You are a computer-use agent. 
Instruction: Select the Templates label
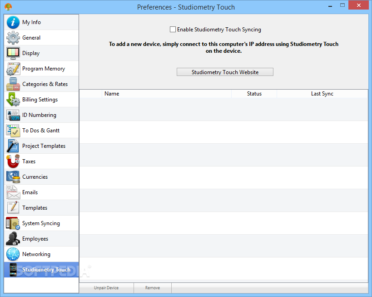[x=35, y=208]
